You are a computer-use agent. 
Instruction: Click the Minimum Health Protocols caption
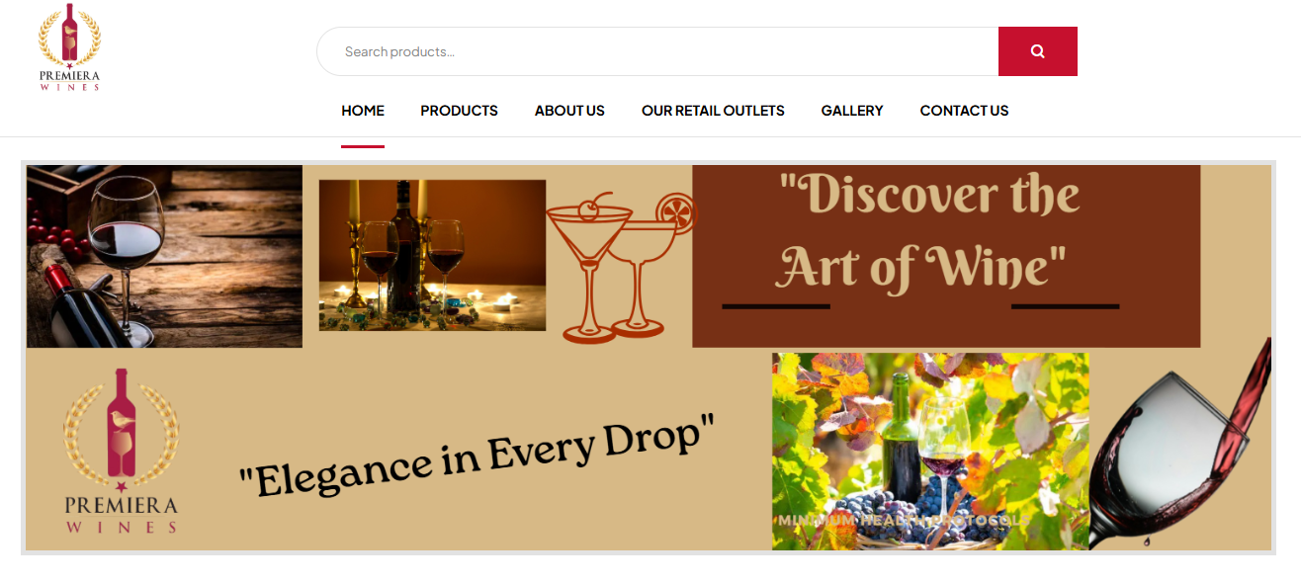pyautogui.click(x=904, y=520)
